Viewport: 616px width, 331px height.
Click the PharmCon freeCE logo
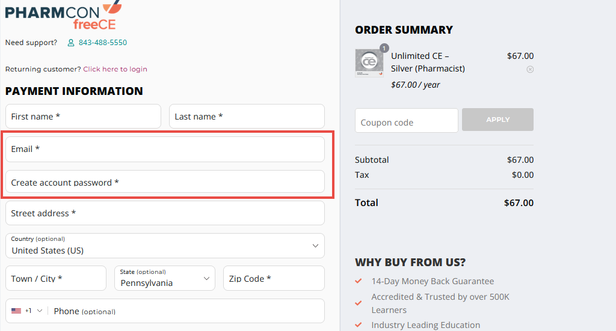click(x=63, y=16)
